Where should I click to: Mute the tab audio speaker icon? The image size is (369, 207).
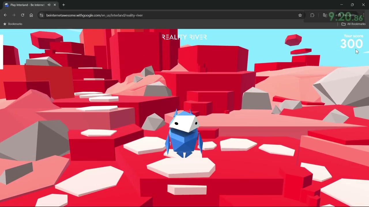point(49,5)
